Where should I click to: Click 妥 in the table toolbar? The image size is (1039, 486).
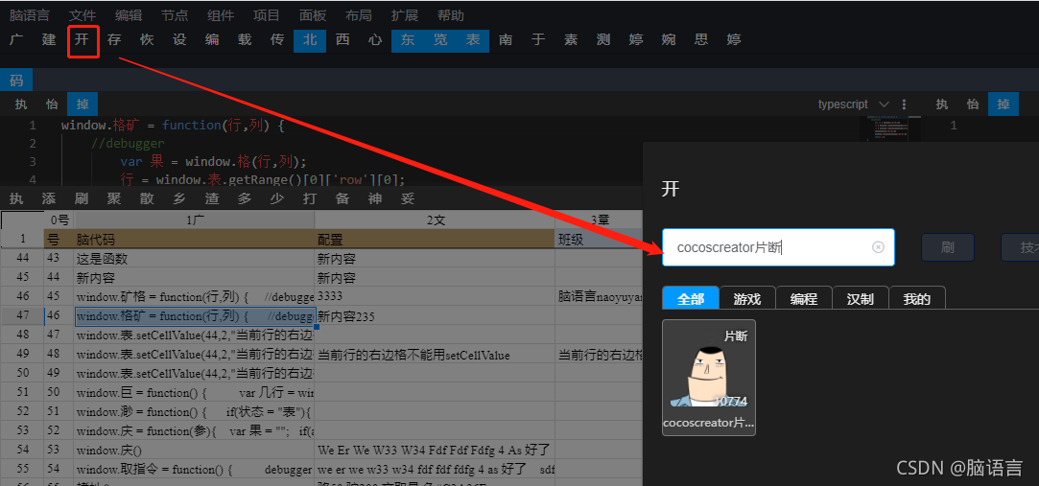tap(408, 198)
